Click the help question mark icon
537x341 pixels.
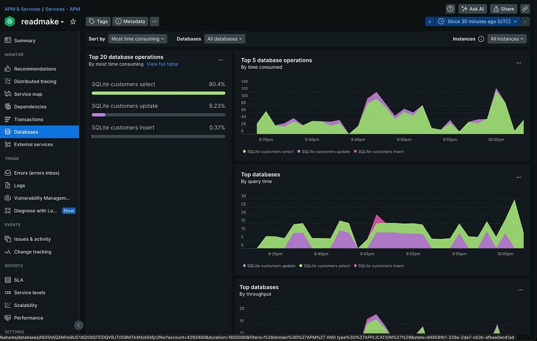pos(450,9)
